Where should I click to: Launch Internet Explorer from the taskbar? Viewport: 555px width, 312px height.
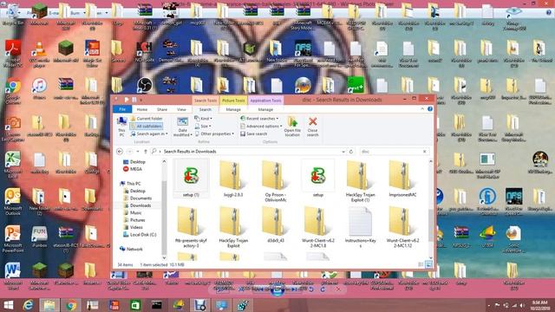[28, 305]
